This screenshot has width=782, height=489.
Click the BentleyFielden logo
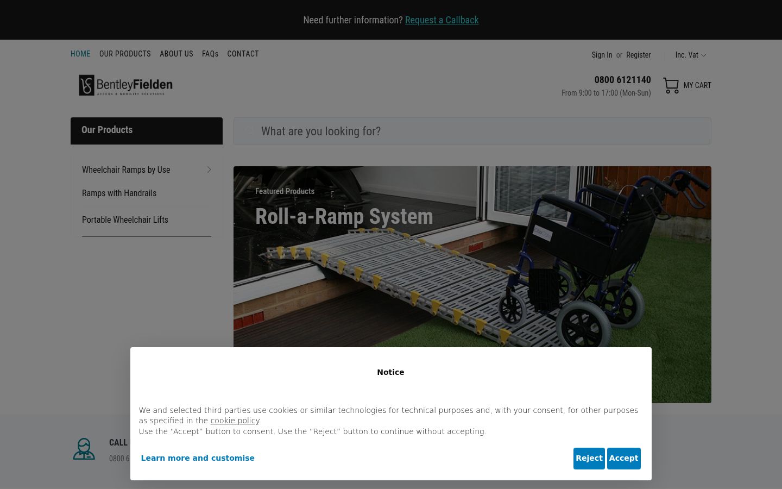[x=125, y=85]
